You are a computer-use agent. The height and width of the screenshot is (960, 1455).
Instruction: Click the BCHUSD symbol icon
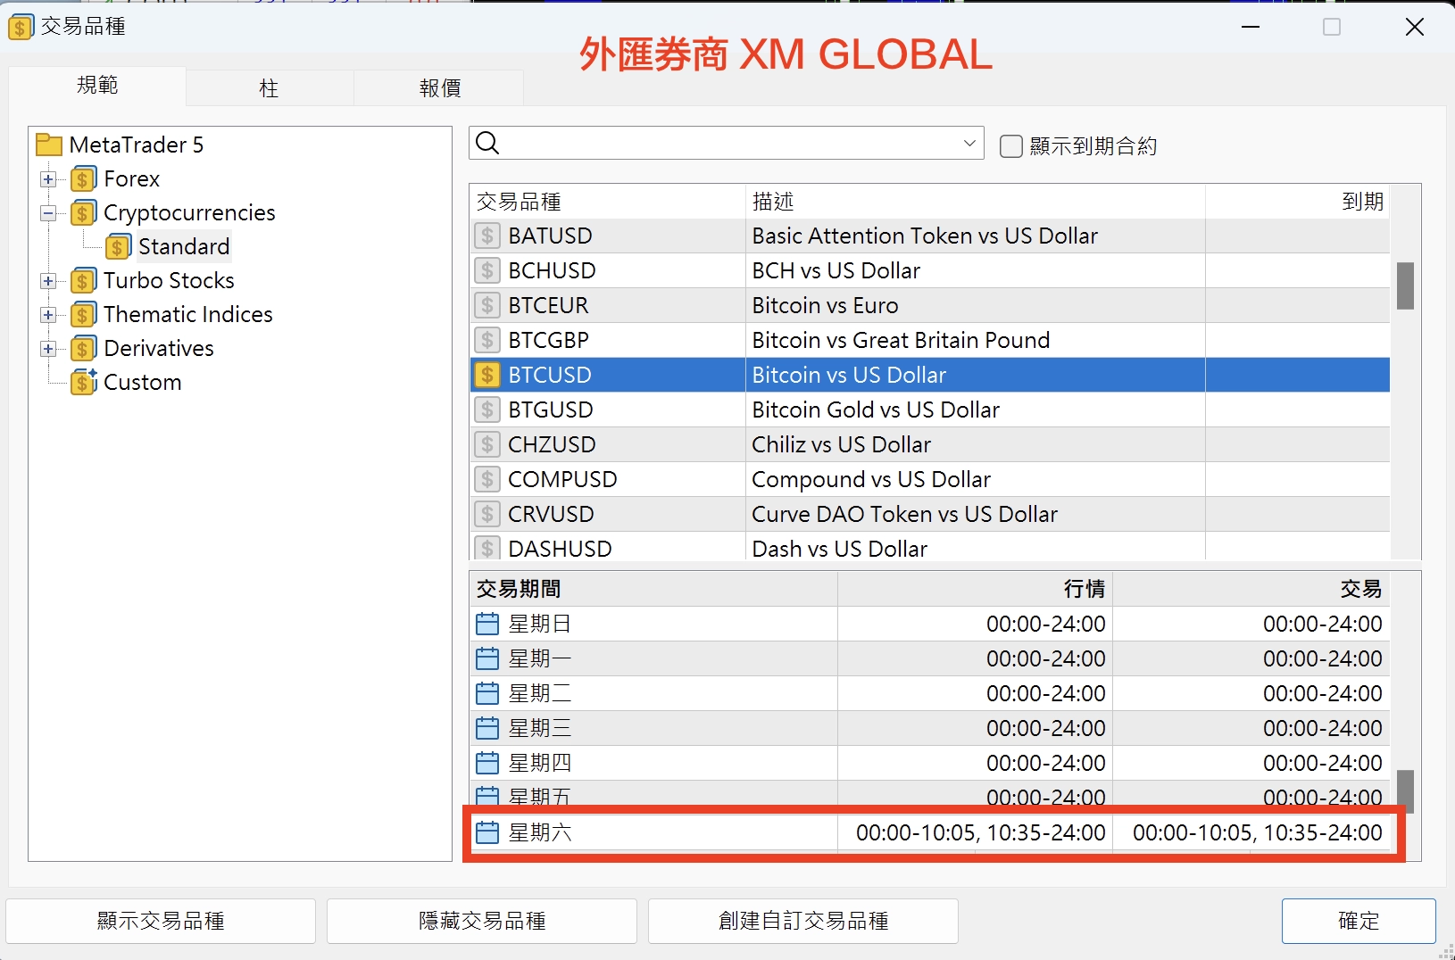[487, 270]
